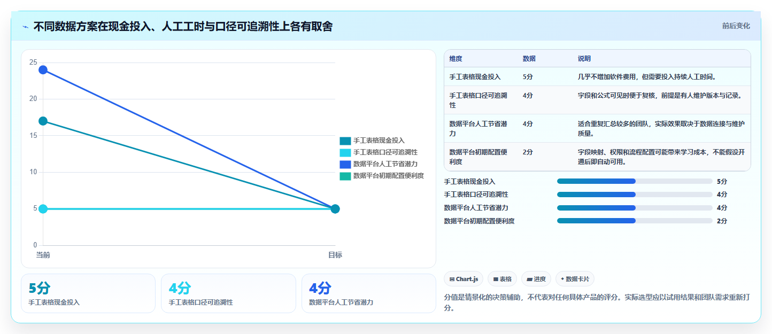Select table cell 数据平台人工节省潜力

click(x=478, y=128)
